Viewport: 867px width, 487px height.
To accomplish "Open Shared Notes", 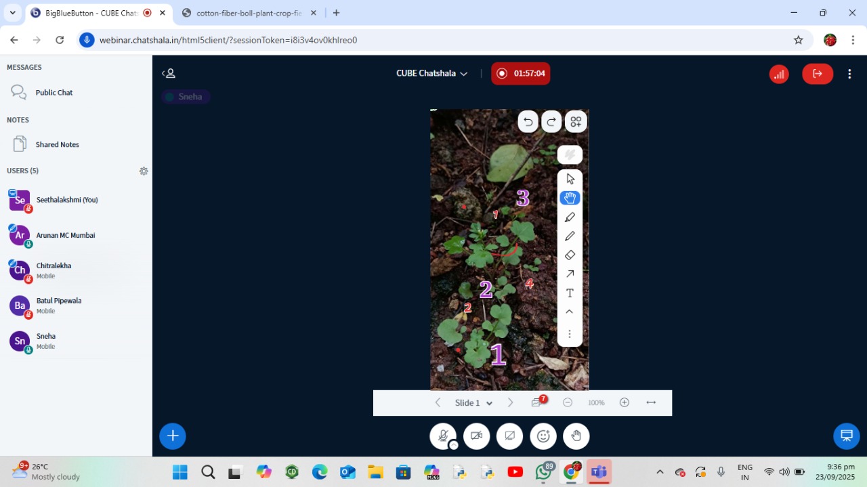I will 57,144.
